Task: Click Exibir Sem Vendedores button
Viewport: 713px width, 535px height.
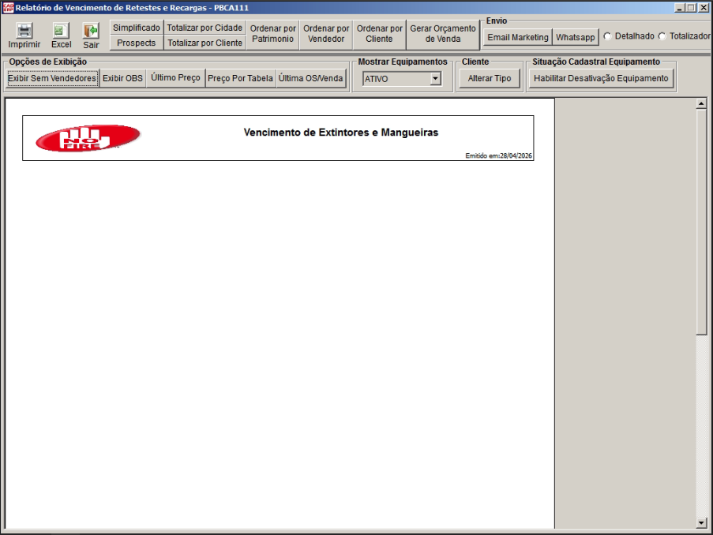Action: pyautogui.click(x=52, y=78)
